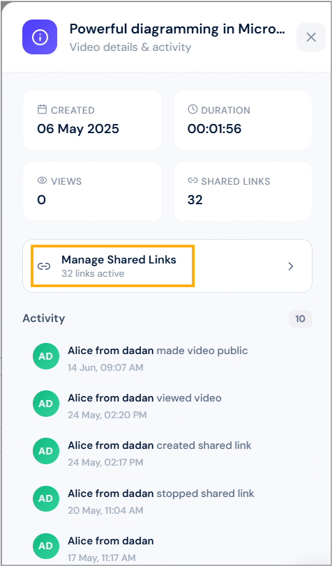The image size is (332, 566).
Task: Open Manage Shared Links
Action: pos(167,266)
